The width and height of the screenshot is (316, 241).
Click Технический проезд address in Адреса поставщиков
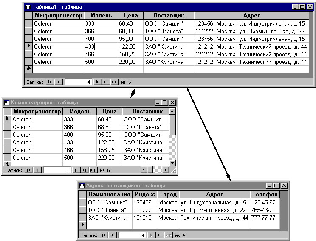pyautogui.click(x=214, y=218)
